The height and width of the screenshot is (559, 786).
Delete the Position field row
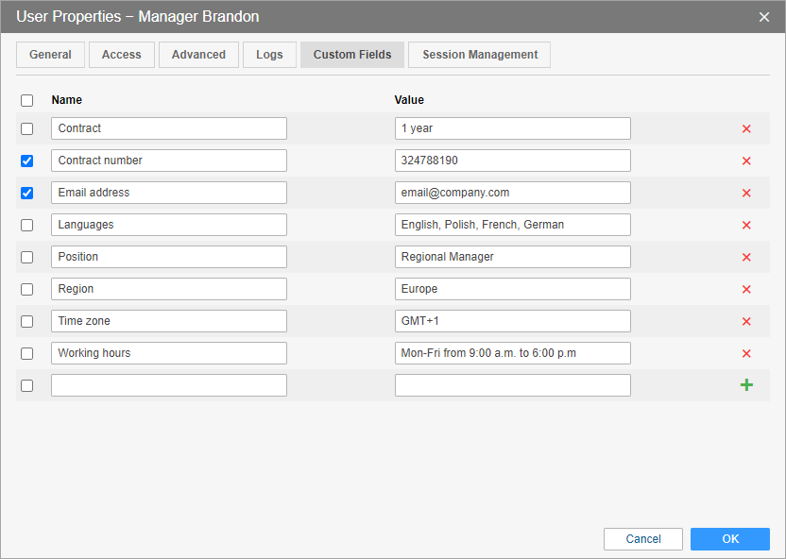coord(746,257)
